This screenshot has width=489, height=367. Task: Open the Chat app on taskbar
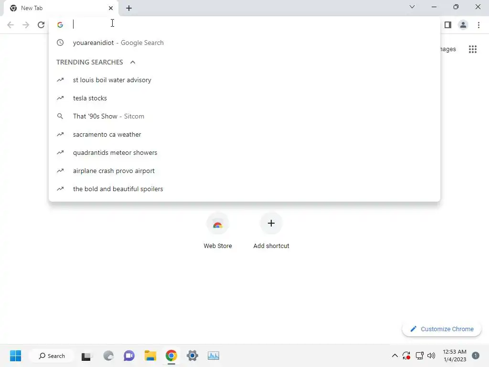point(129,356)
